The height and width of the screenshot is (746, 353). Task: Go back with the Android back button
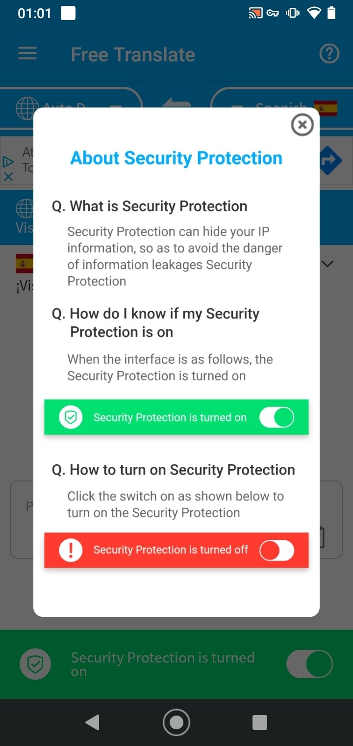(x=92, y=722)
